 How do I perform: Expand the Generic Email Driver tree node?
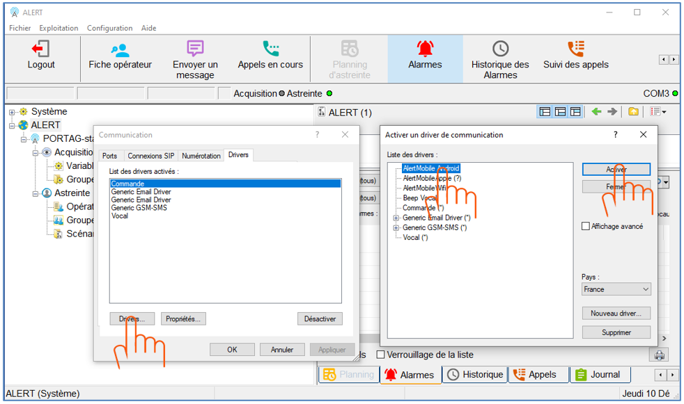[396, 218]
